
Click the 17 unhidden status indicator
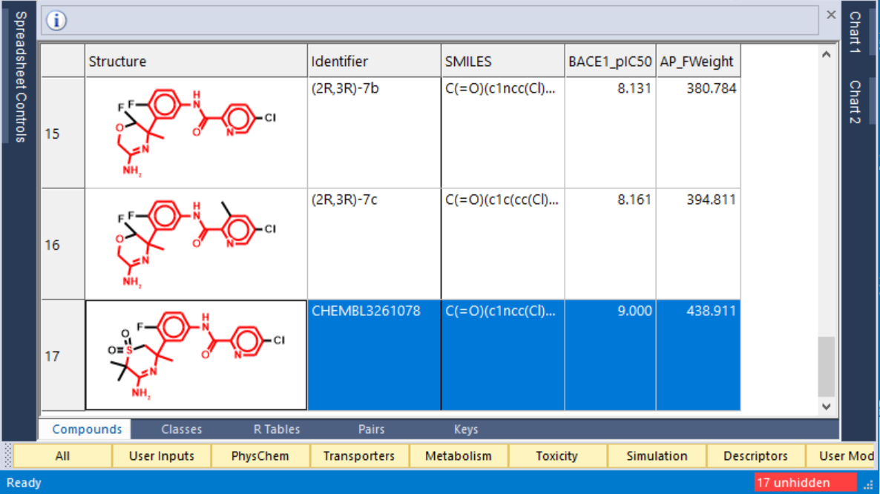pos(805,482)
